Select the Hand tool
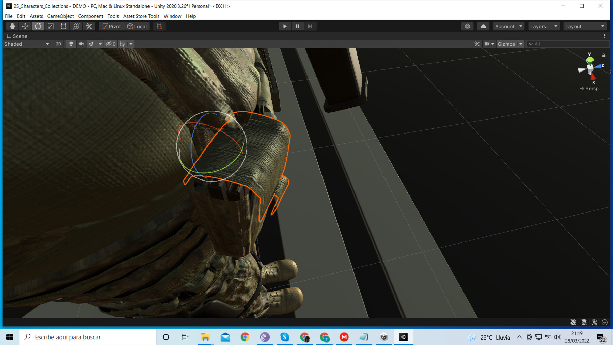613x345 pixels. 12,26
